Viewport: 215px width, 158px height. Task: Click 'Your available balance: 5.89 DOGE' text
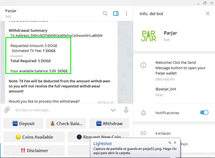39,71
